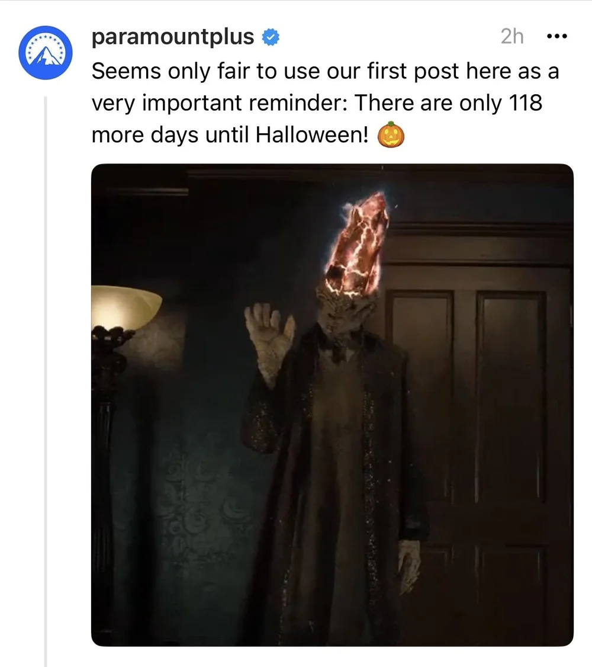Click the Paramount+ mountain profile avatar
Image resolution: width=592 pixels, height=667 pixels.
[46, 52]
